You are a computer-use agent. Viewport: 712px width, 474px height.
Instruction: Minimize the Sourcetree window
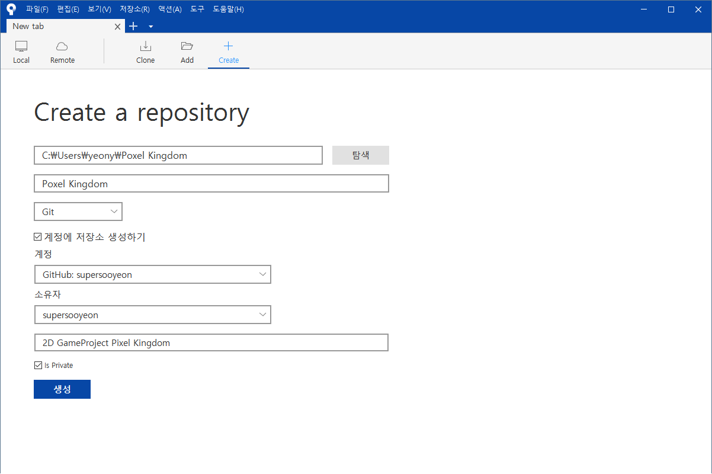point(644,9)
